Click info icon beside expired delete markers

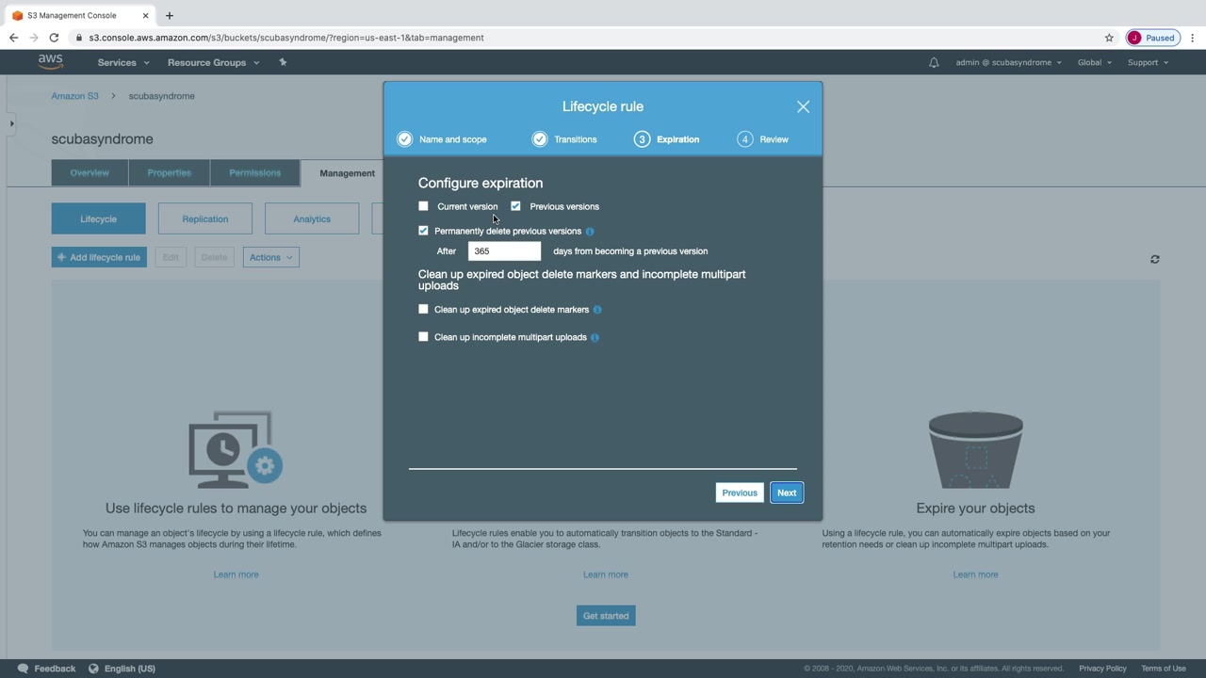(597, 310)
